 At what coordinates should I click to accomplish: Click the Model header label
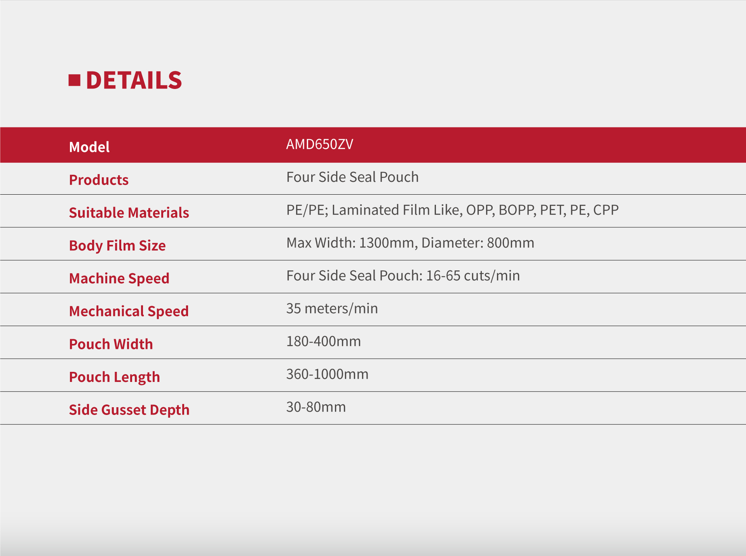pyautogui.click(x=89, y=147)
